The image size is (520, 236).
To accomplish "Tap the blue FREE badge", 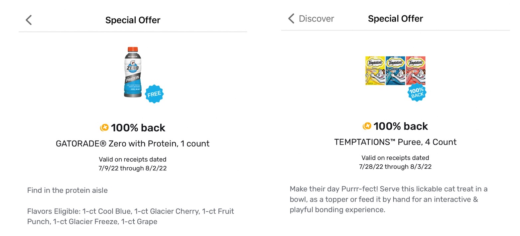I will click(x=154, y=94).
